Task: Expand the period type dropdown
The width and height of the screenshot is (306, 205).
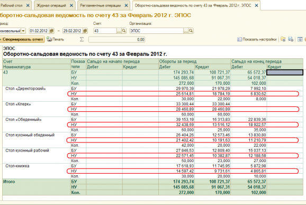Action: [23, 31]
